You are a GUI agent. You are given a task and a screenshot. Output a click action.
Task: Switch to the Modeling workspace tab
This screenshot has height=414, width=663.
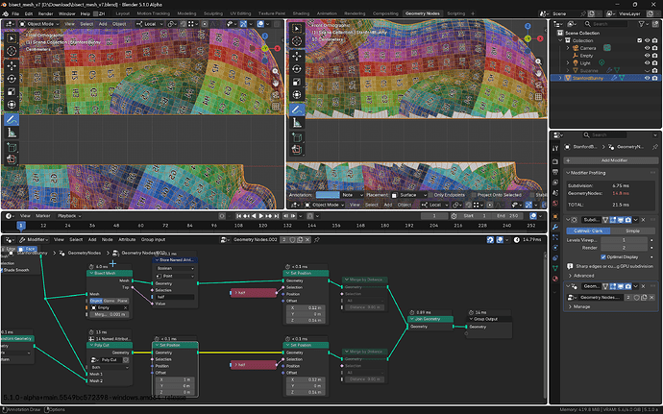[x=186, y=13]
